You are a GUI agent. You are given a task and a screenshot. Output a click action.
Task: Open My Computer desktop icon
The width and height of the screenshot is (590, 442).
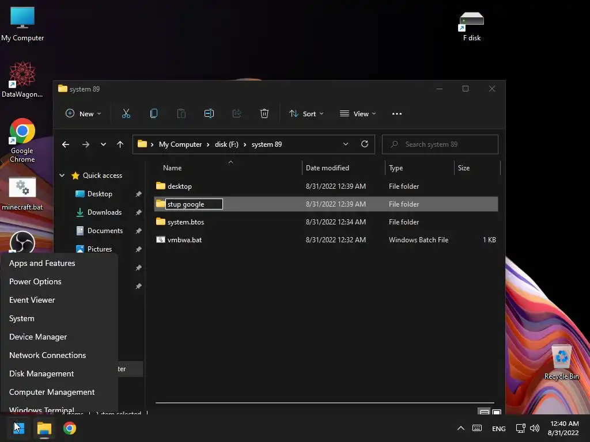click(22, 24)
